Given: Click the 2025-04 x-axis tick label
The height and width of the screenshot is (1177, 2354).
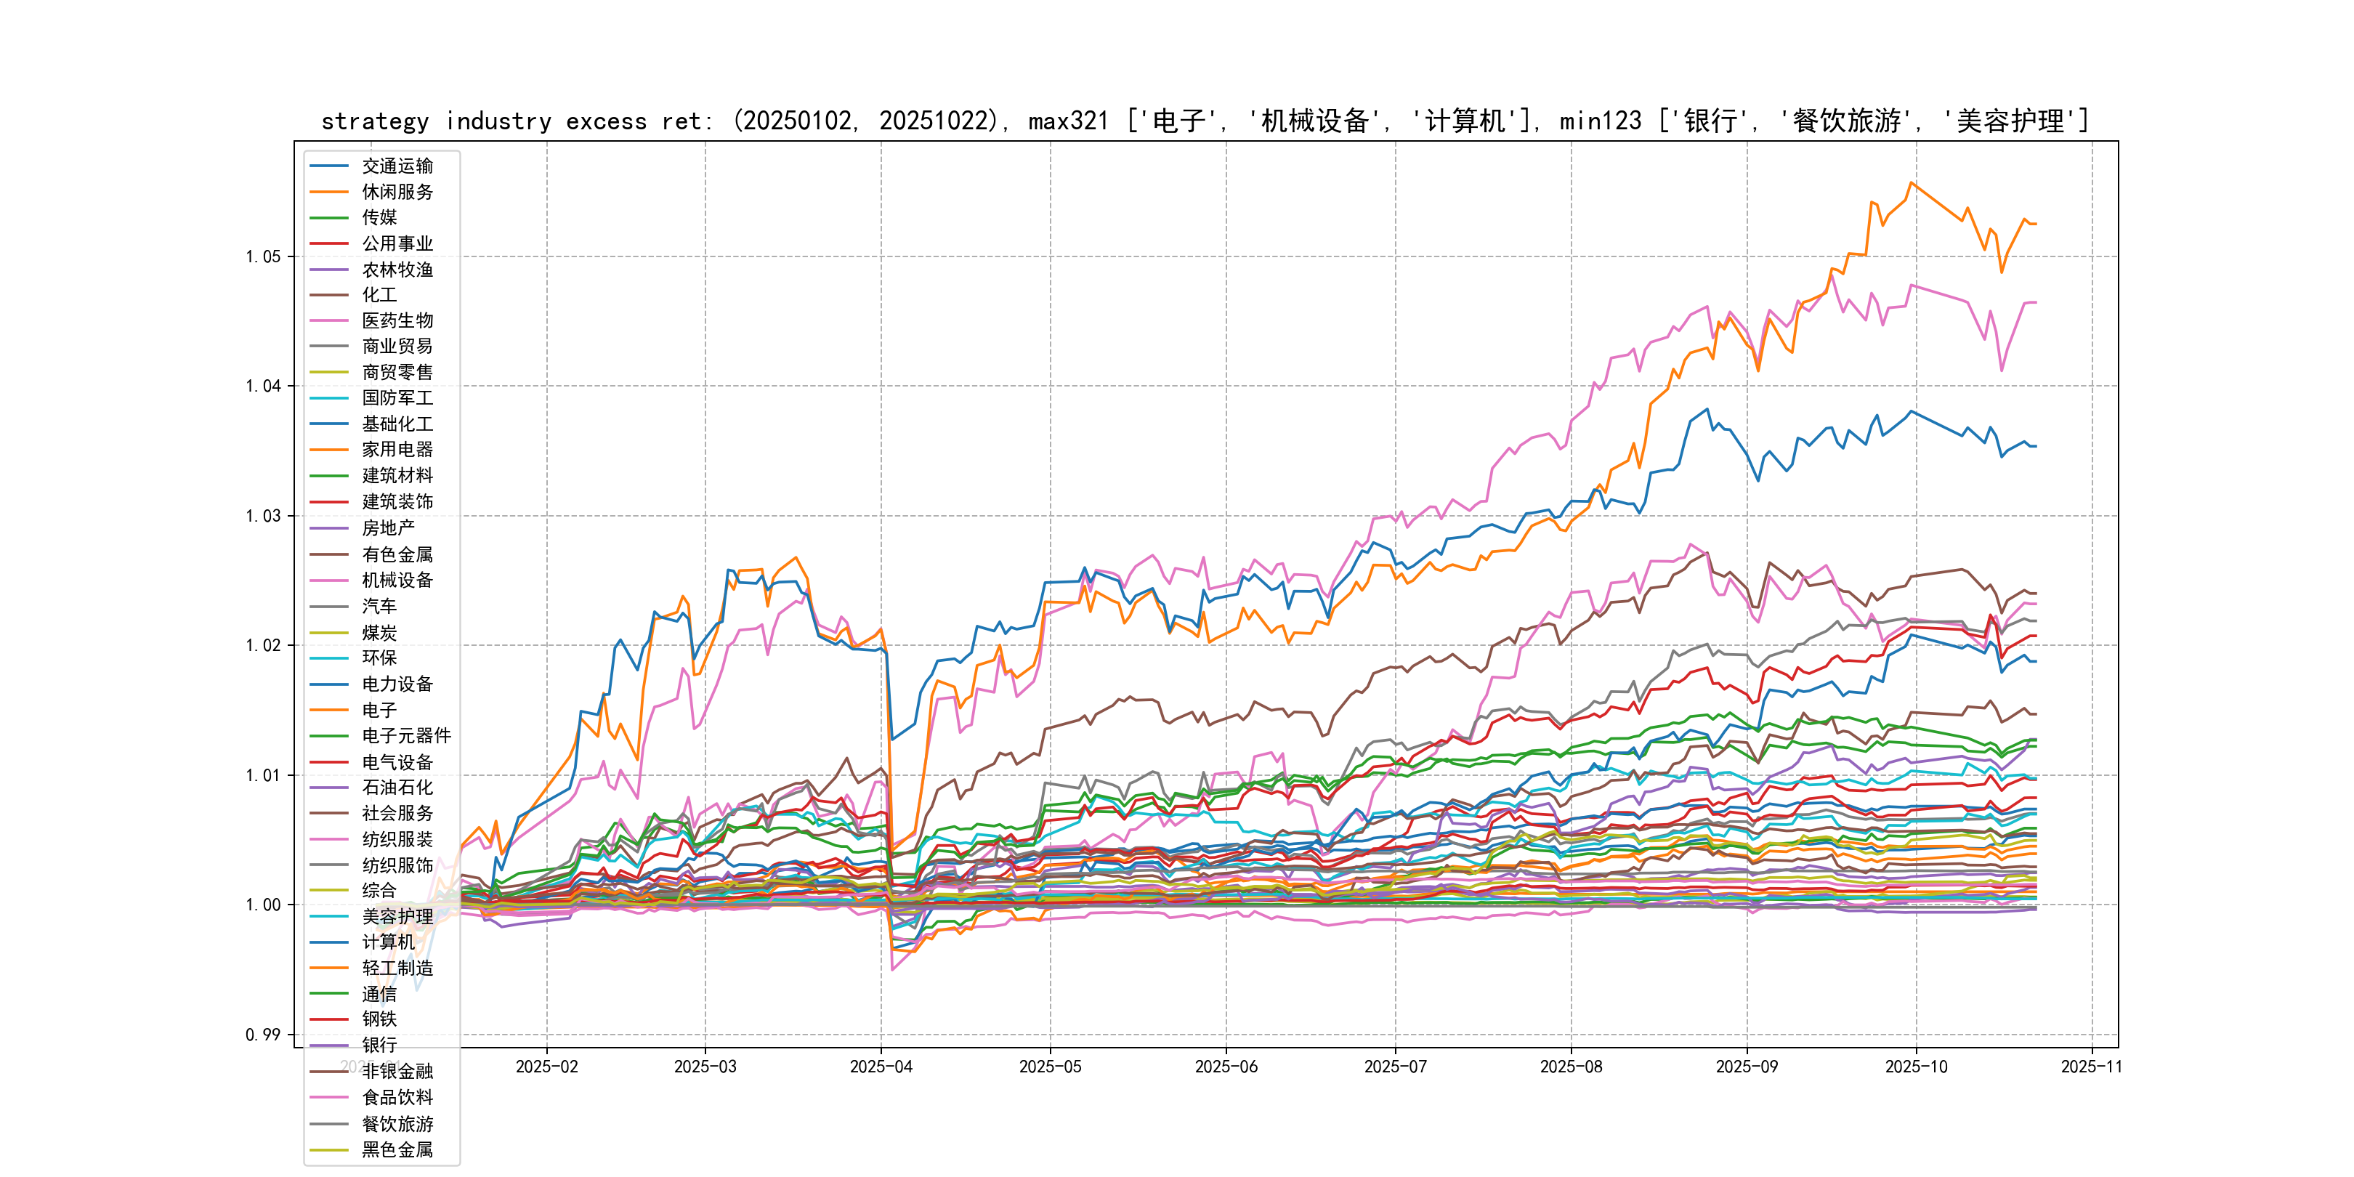Looking at the screenshot, I should [881, 1067].
